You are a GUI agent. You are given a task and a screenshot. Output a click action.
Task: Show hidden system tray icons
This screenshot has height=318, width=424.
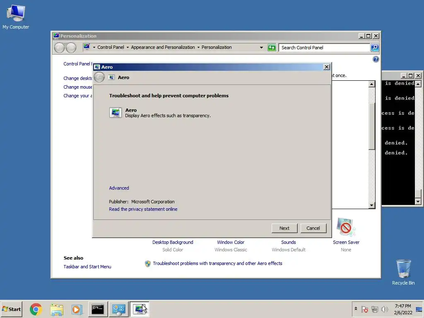tap(356, 309)
